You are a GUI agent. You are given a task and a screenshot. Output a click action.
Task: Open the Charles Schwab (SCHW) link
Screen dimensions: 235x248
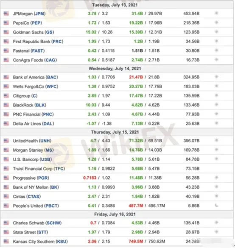tap(37, 223)
